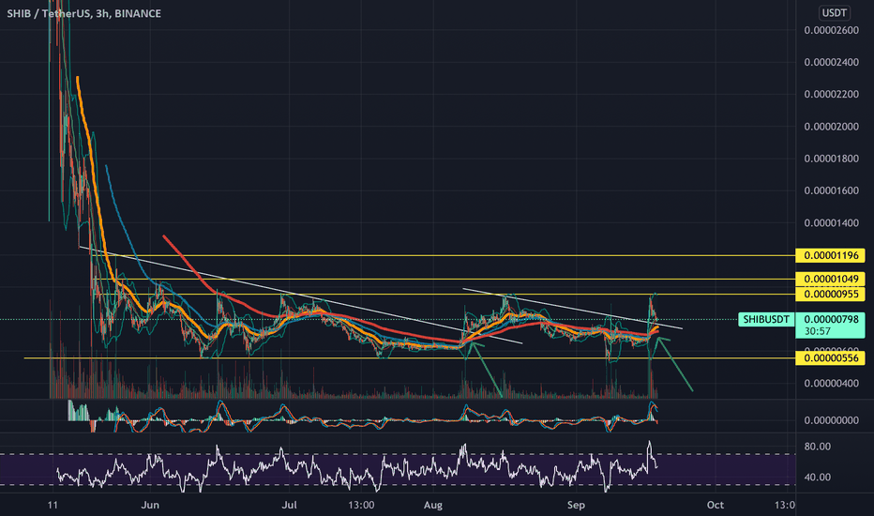Select the 0.00000955 price level label

pyautogui.click(x=831, y=294)
